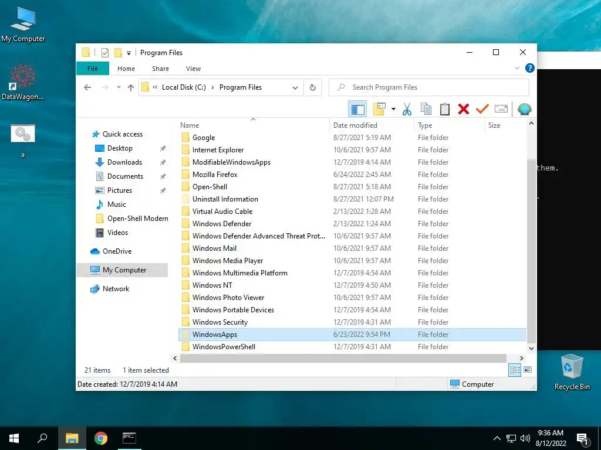
Task: Select the Google folder
Action: (204, 138)
